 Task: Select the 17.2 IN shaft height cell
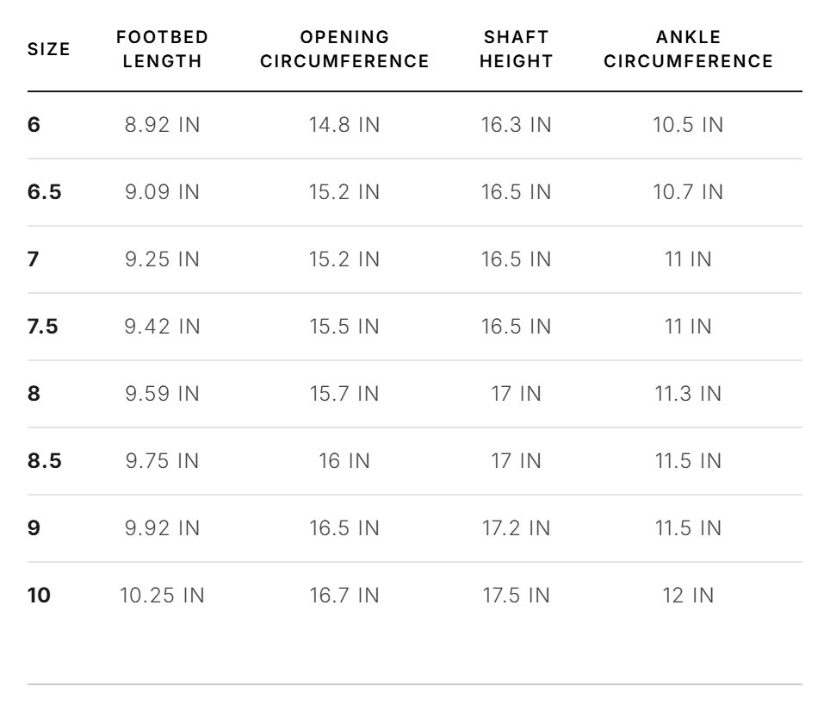click(516, 528)
